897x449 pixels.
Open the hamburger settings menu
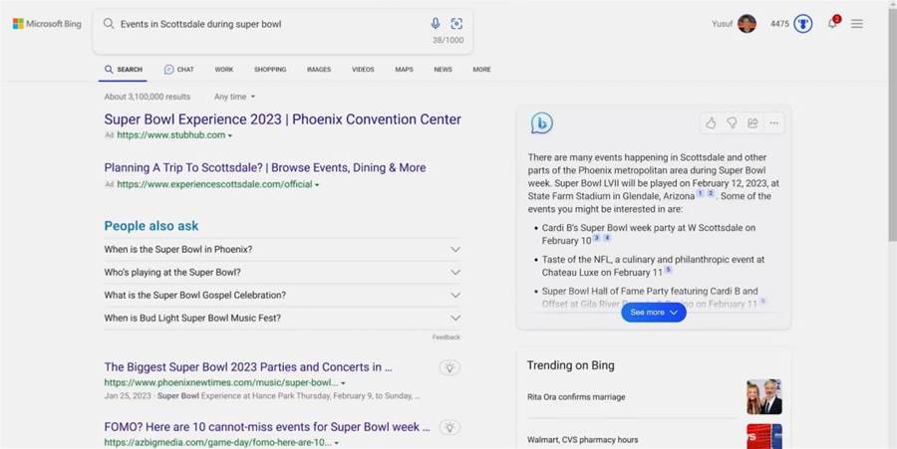click(857, 24)
